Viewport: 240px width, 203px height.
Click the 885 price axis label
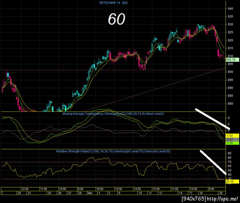[x=230, y=96]
